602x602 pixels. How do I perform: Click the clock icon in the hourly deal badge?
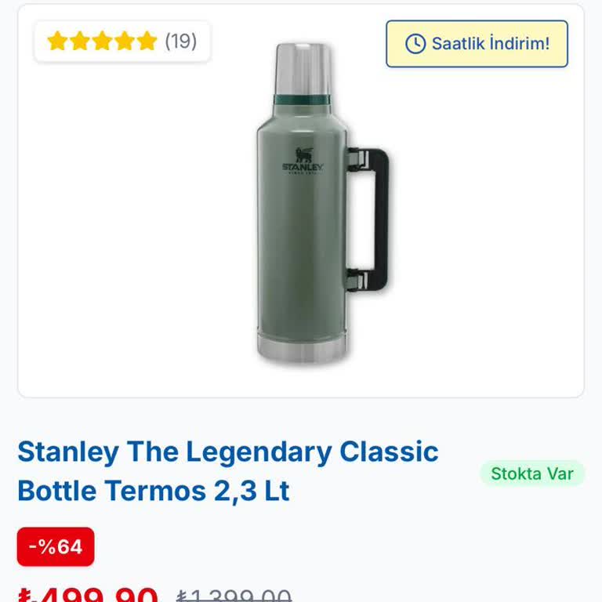click(415, 44)
